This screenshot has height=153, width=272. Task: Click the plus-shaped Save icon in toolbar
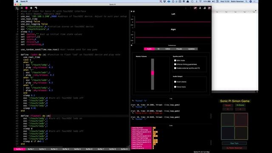(x=31, y=8)
